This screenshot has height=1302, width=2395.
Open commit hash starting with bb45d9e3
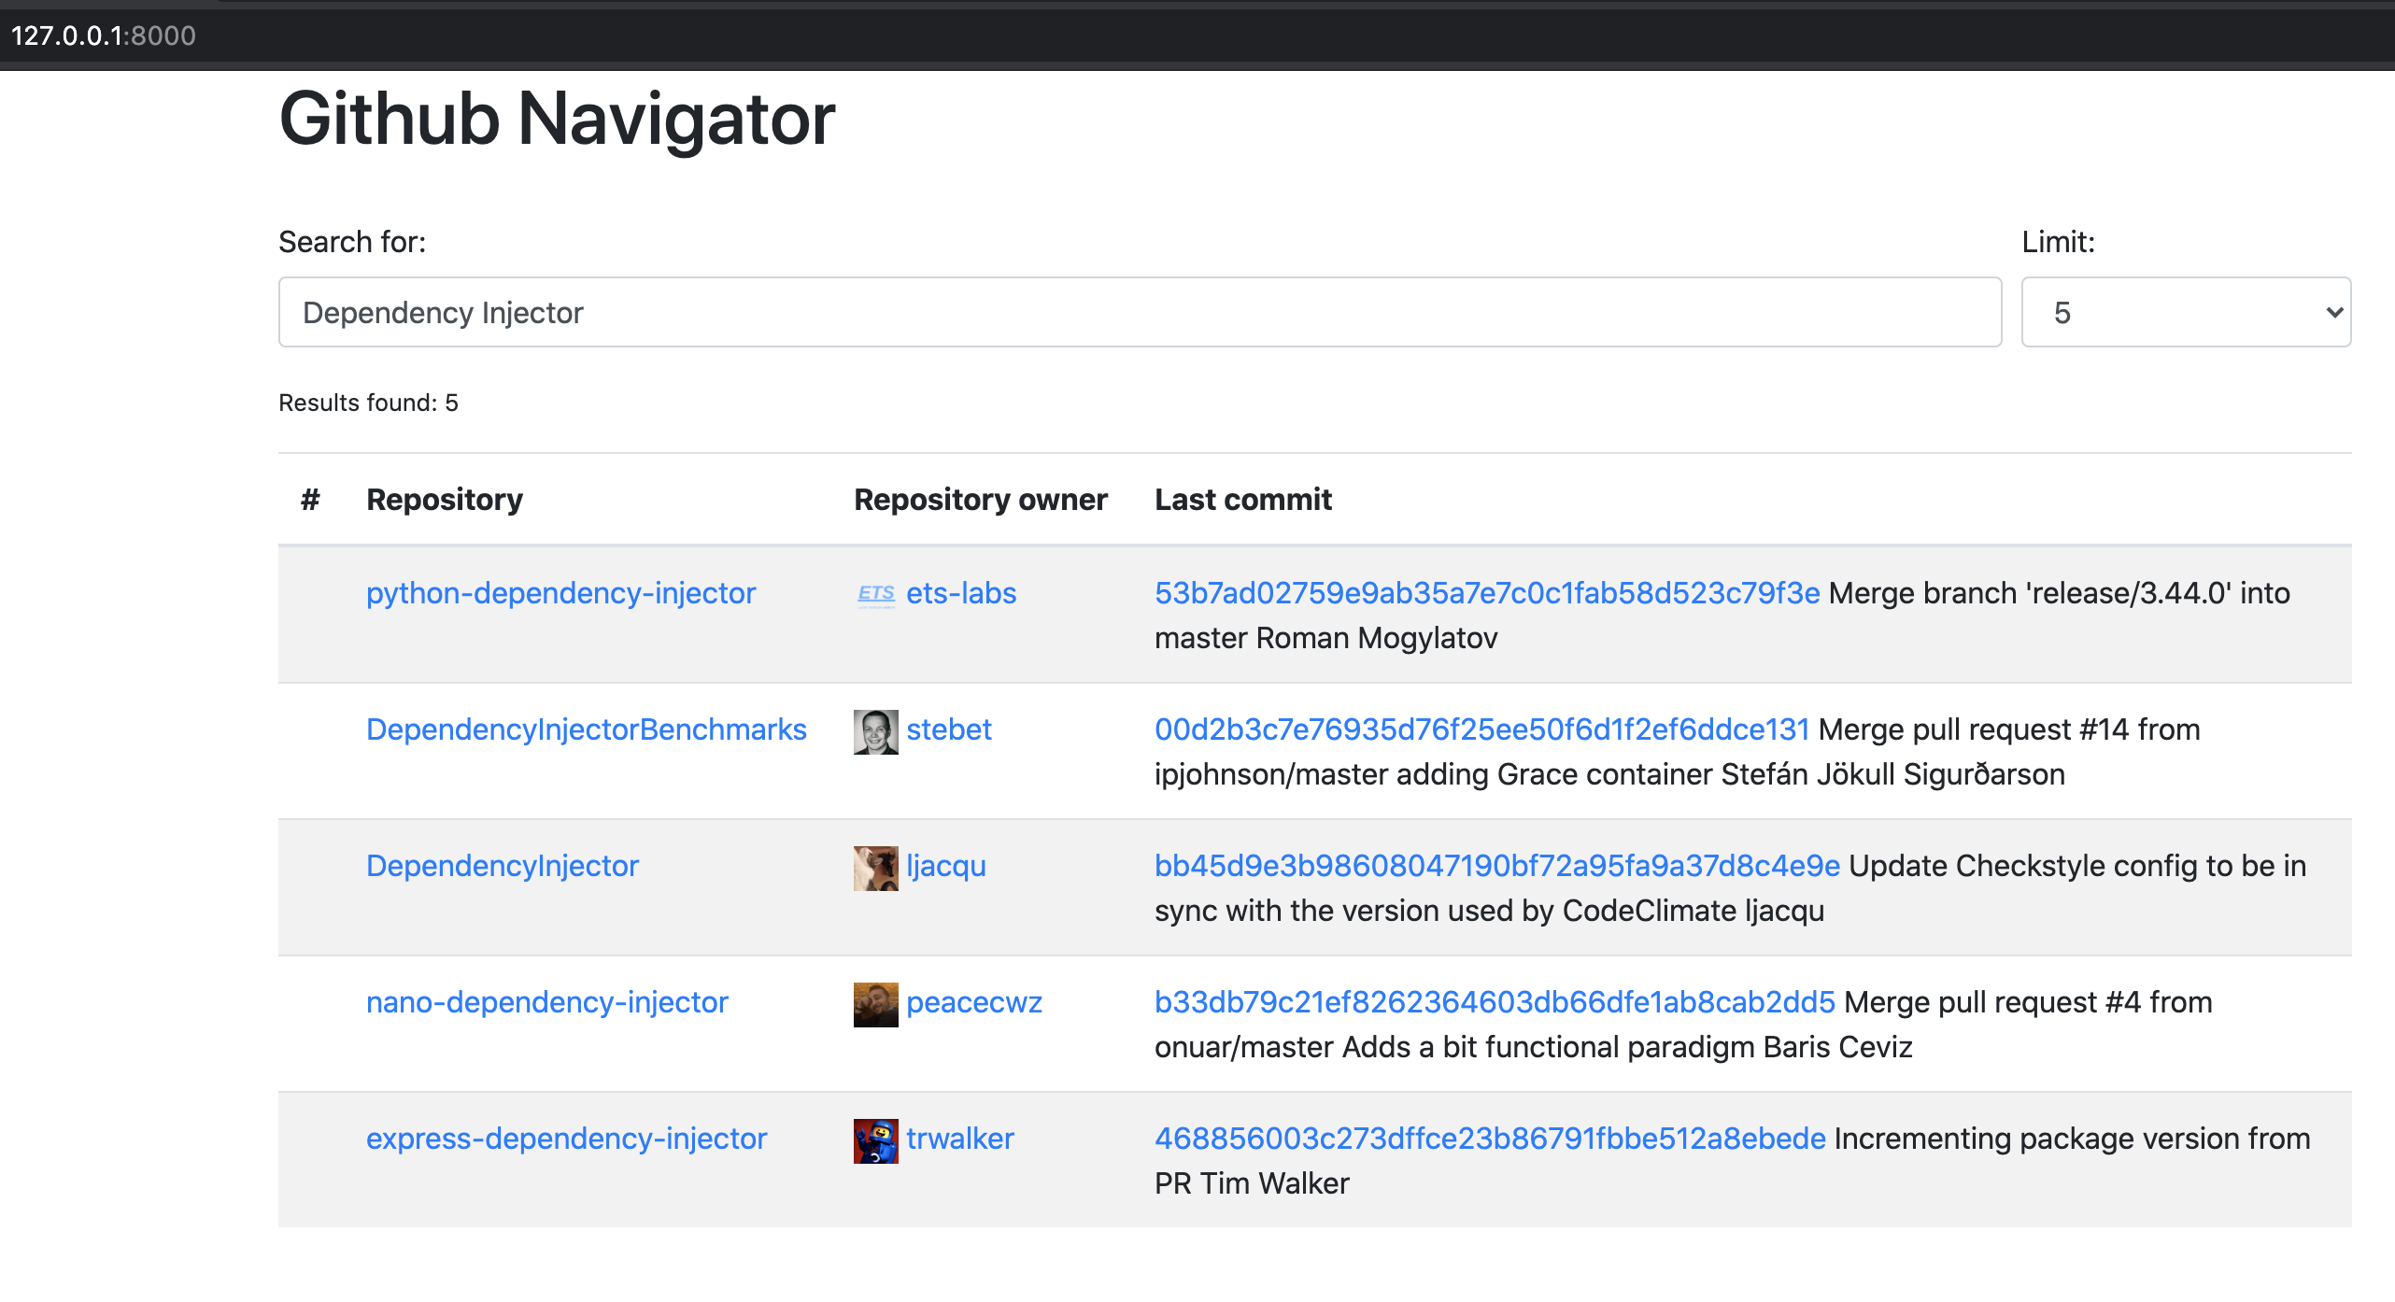(1496, 866)
